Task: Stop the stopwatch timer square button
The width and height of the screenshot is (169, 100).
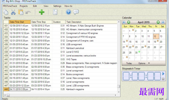Action: [x=163, y=79]
